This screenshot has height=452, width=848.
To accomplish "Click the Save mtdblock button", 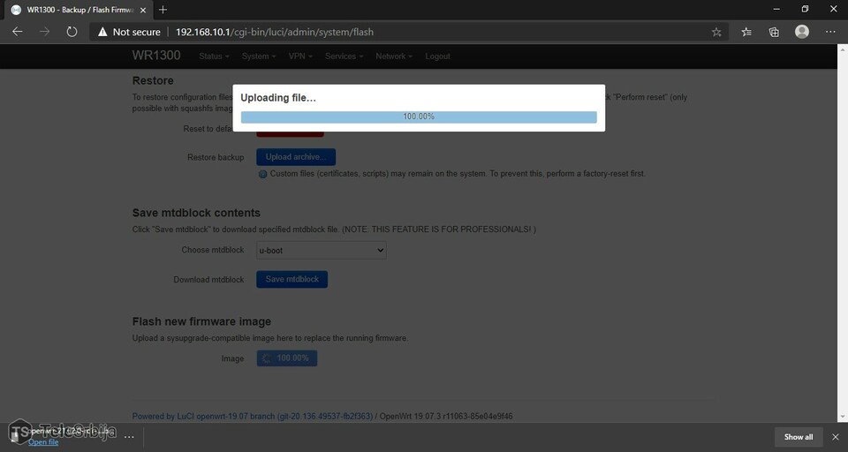I will coord(292,279).
